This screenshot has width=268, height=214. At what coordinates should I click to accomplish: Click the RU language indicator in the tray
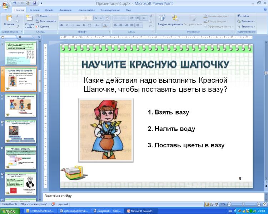tap(230, 211)
